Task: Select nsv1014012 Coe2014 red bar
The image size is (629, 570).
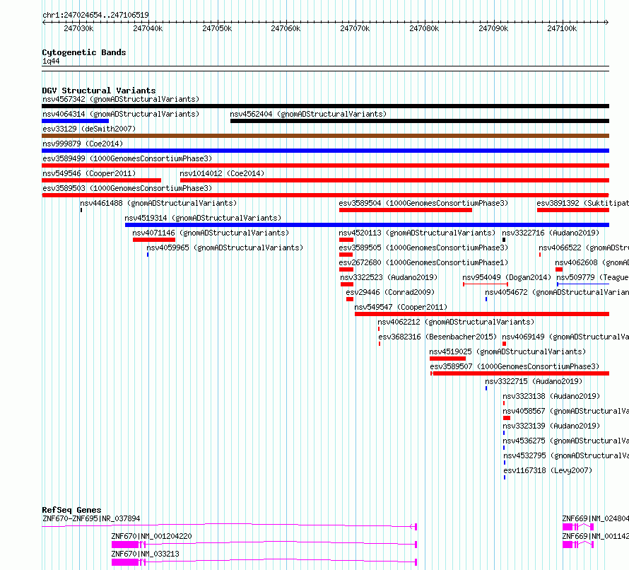Action: (x=395, y=180)
